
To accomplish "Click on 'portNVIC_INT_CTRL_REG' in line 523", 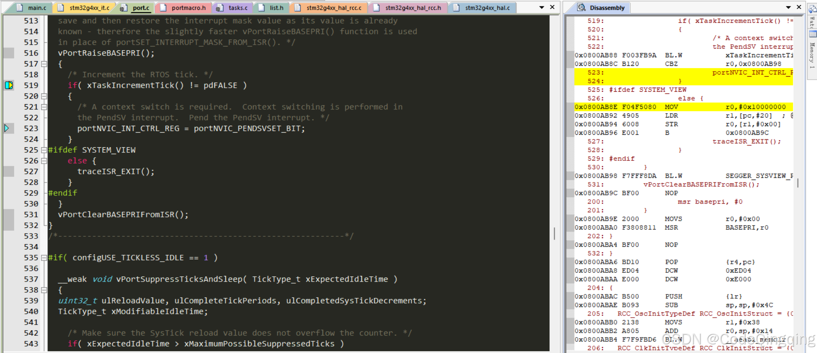I will (x=128, y=128).
